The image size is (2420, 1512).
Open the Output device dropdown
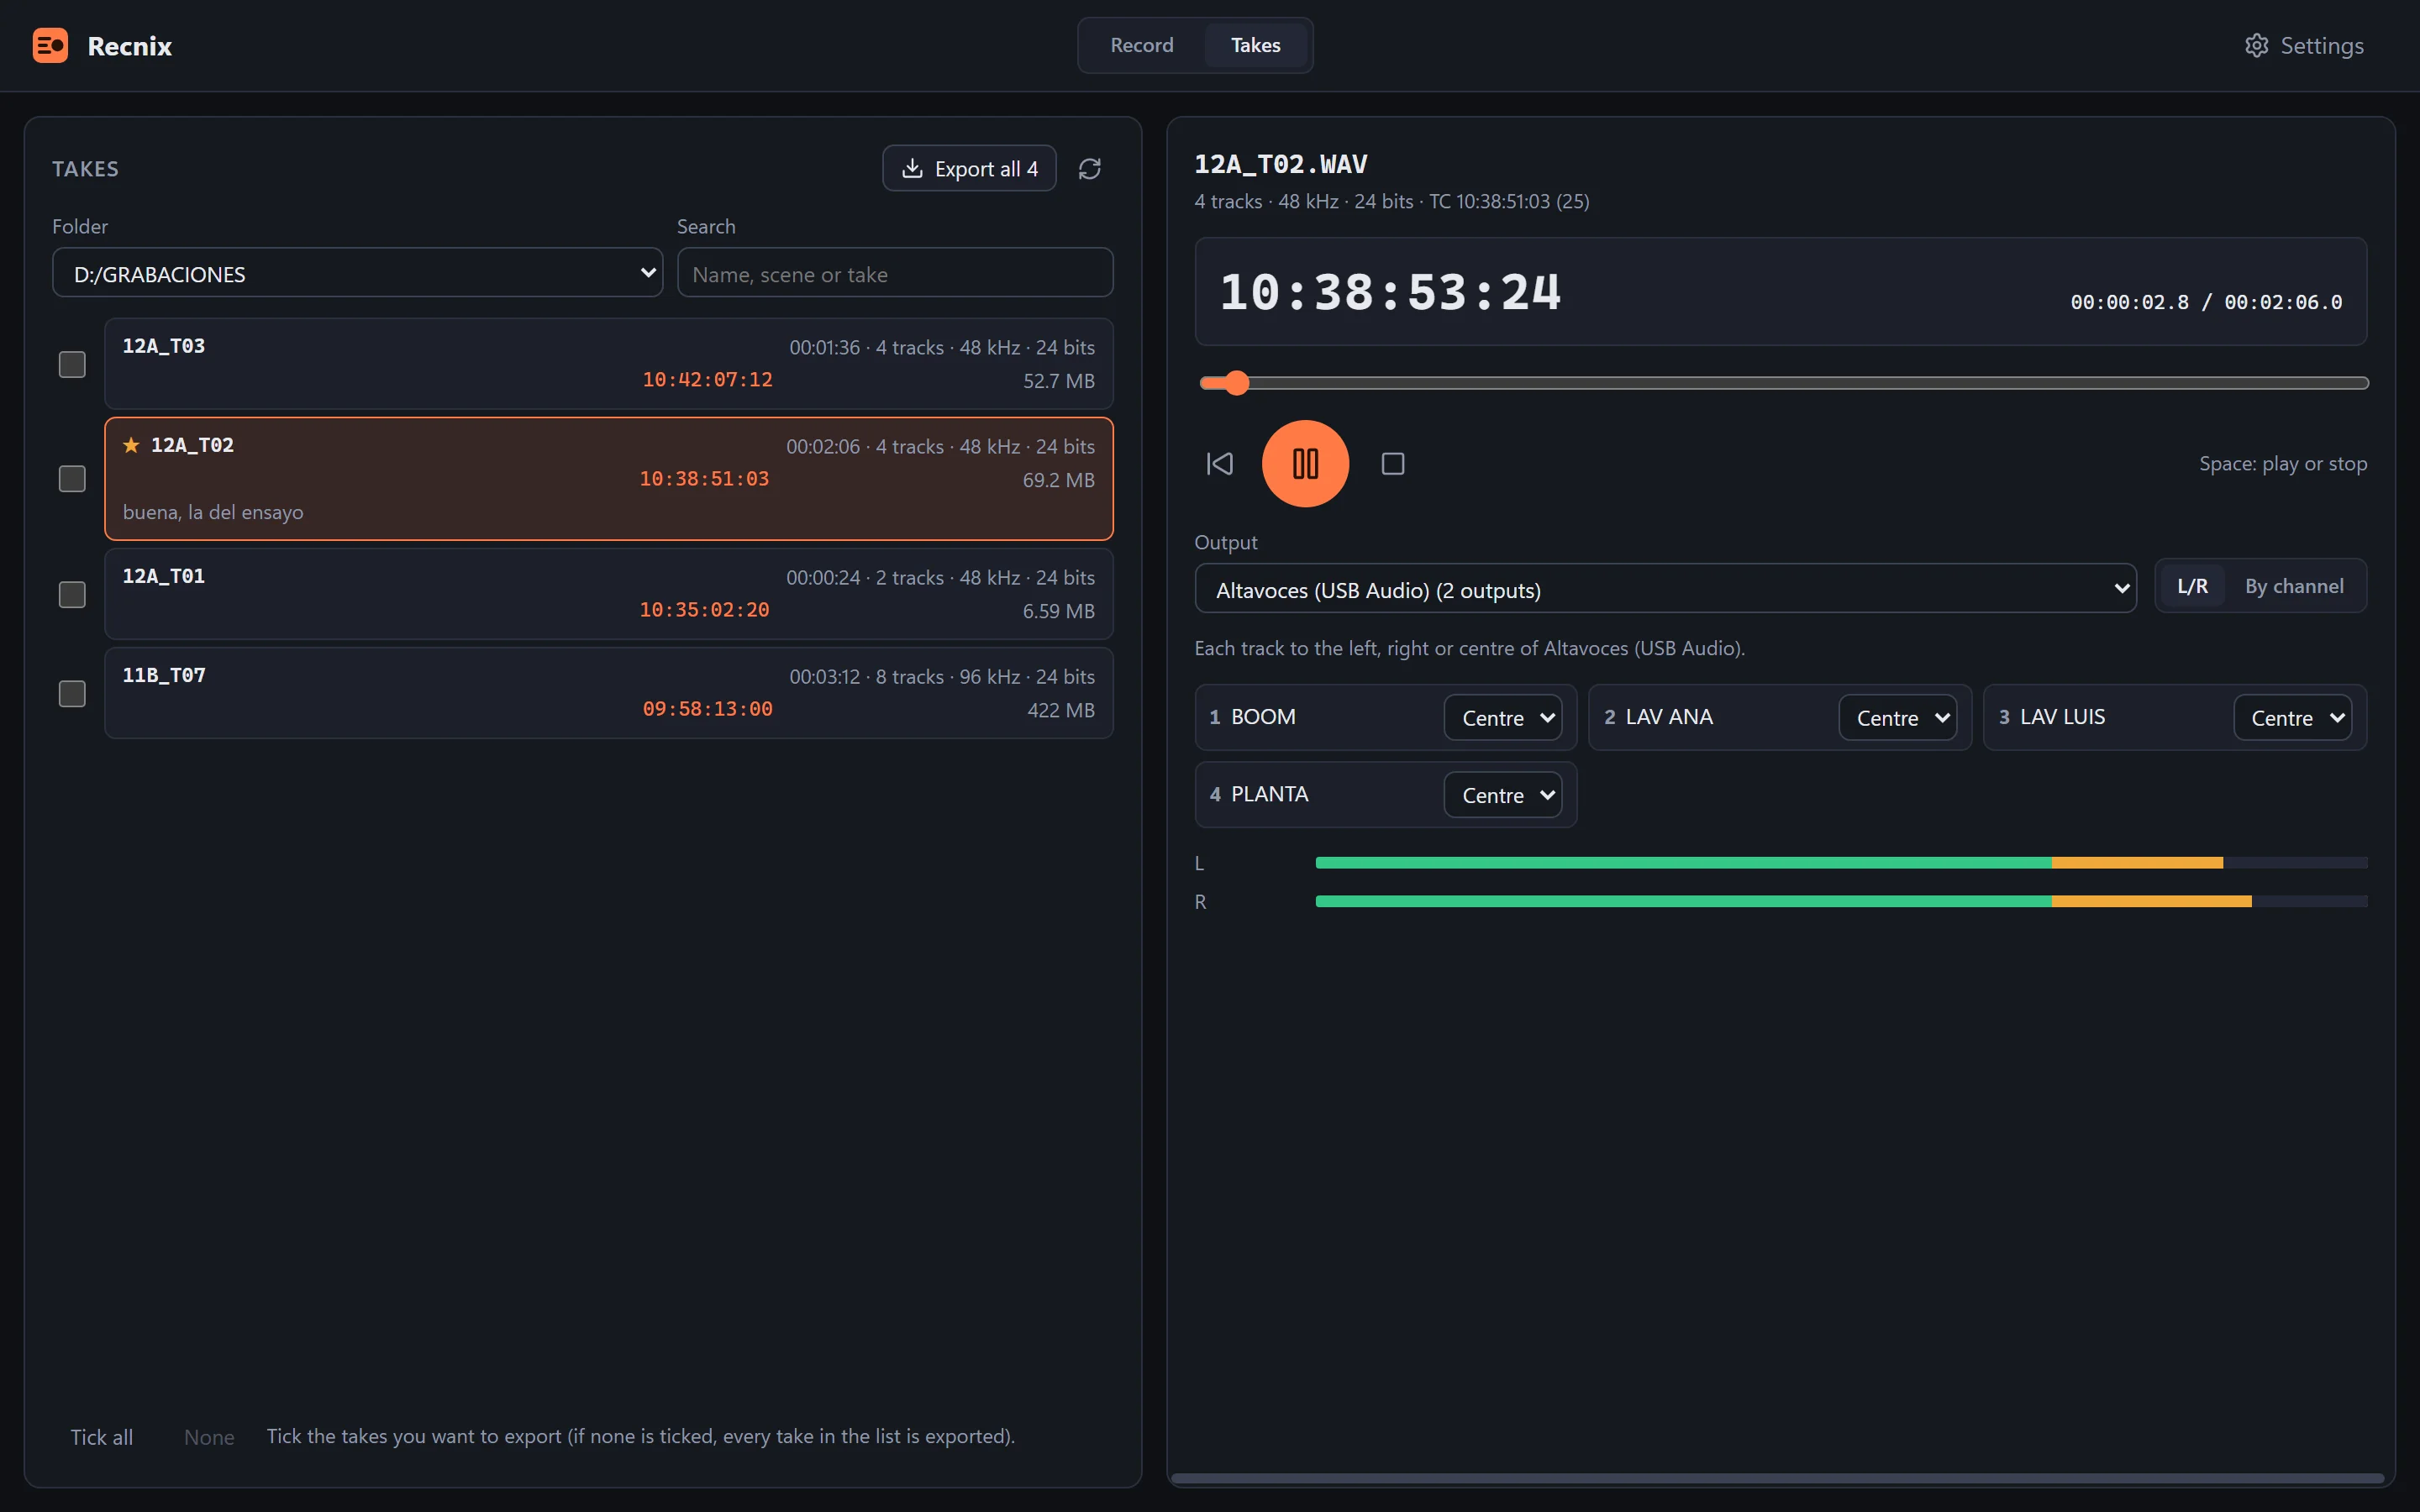1665,590
